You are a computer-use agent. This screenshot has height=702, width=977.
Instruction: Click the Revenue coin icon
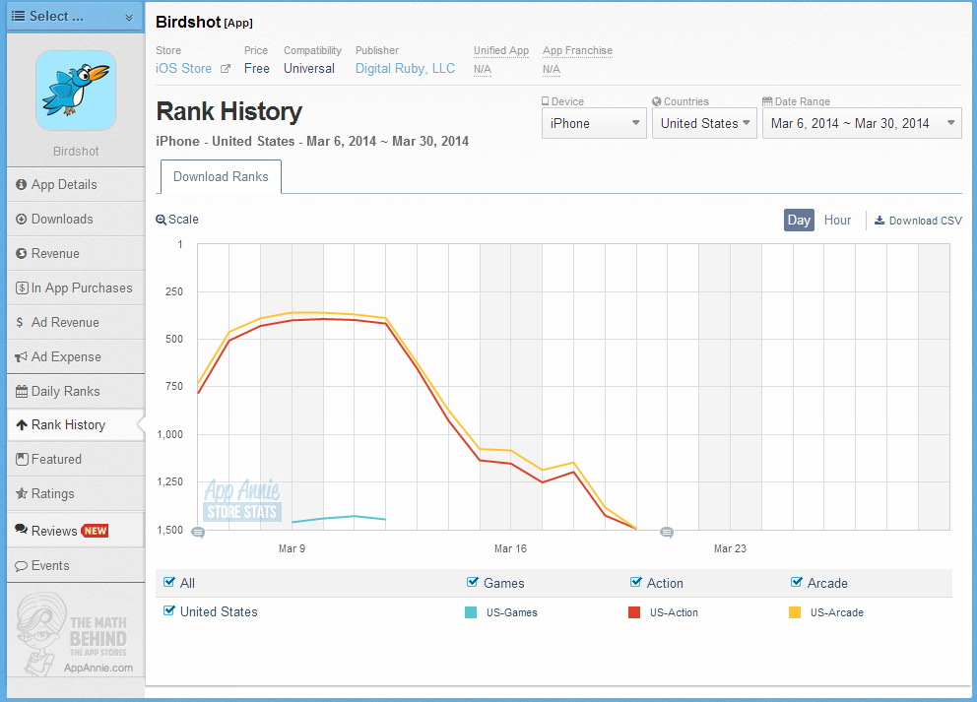tap(22, 253)
